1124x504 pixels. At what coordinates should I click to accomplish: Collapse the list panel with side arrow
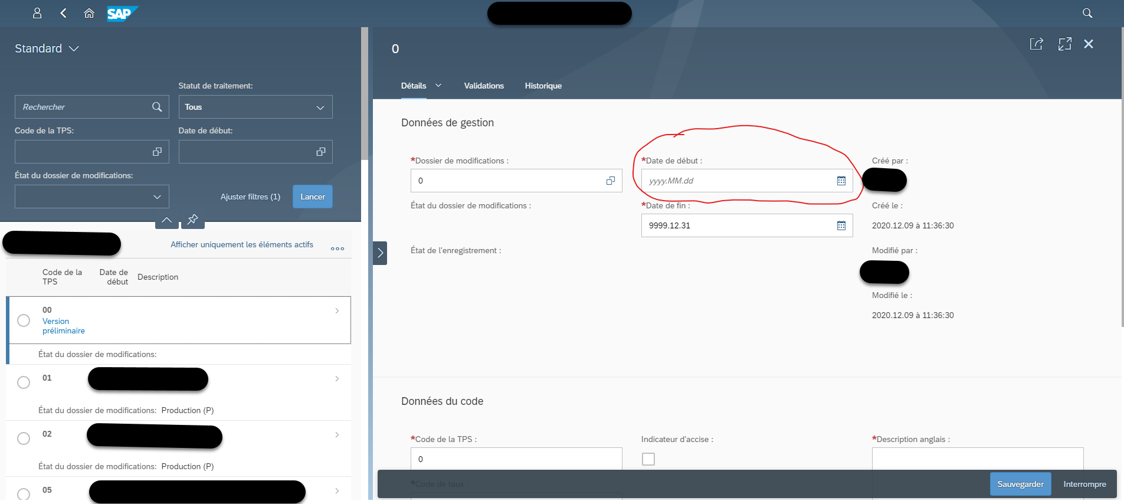coord(380,253)
